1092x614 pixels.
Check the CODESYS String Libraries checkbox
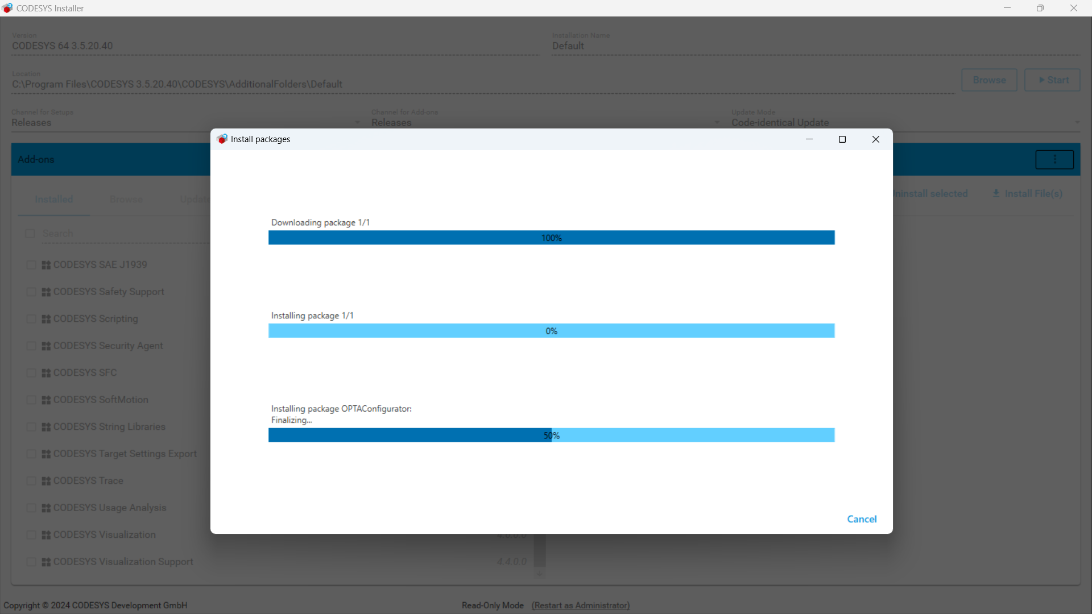pos(31,427)
